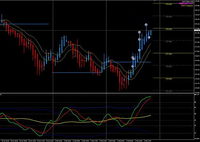
Task: Click the grey 176.500 dashed level label
Action: pos(169,66)
